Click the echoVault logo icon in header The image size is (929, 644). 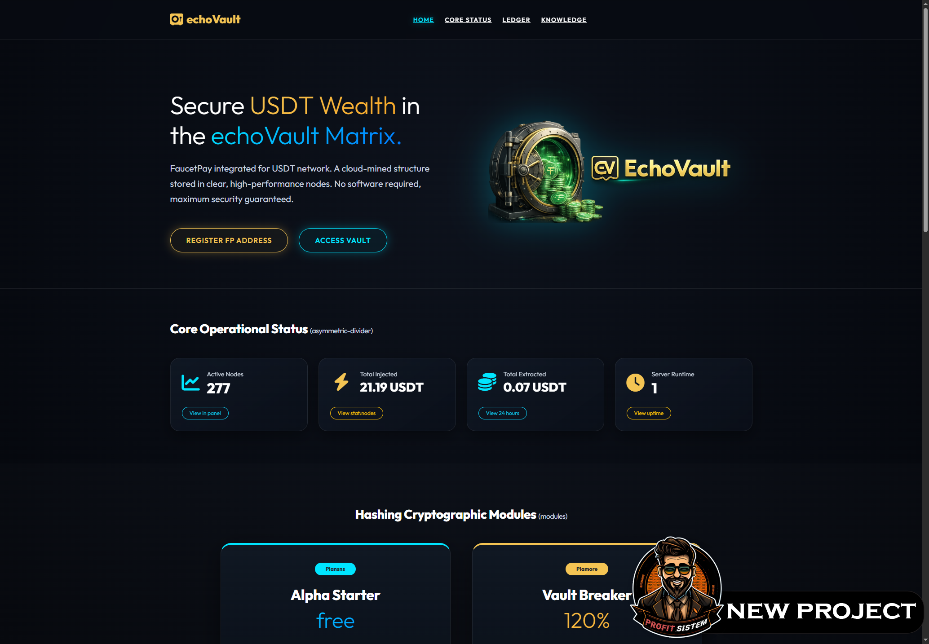(176, 19)
